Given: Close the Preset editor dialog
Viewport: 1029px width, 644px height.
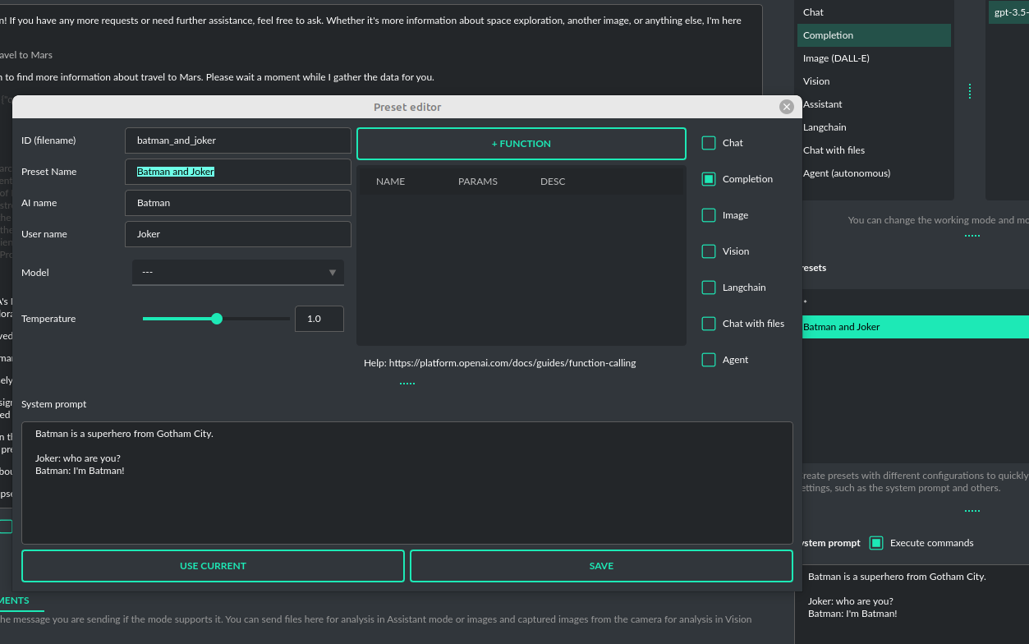Looking at the screenshot, I should (786, 107).
